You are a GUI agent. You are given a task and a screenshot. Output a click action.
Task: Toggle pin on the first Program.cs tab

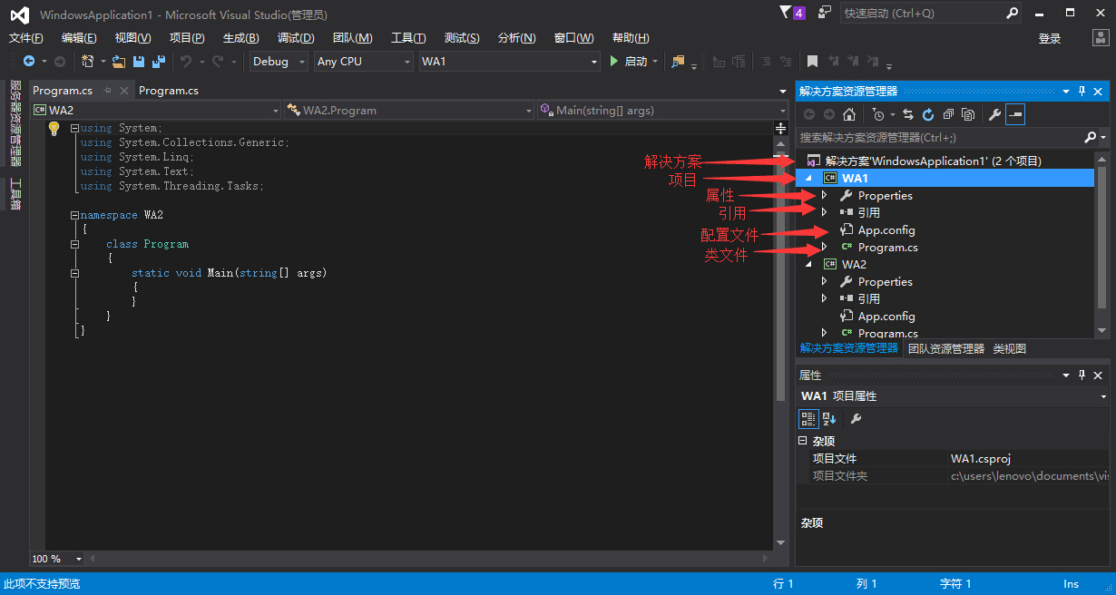pos(108,91)
